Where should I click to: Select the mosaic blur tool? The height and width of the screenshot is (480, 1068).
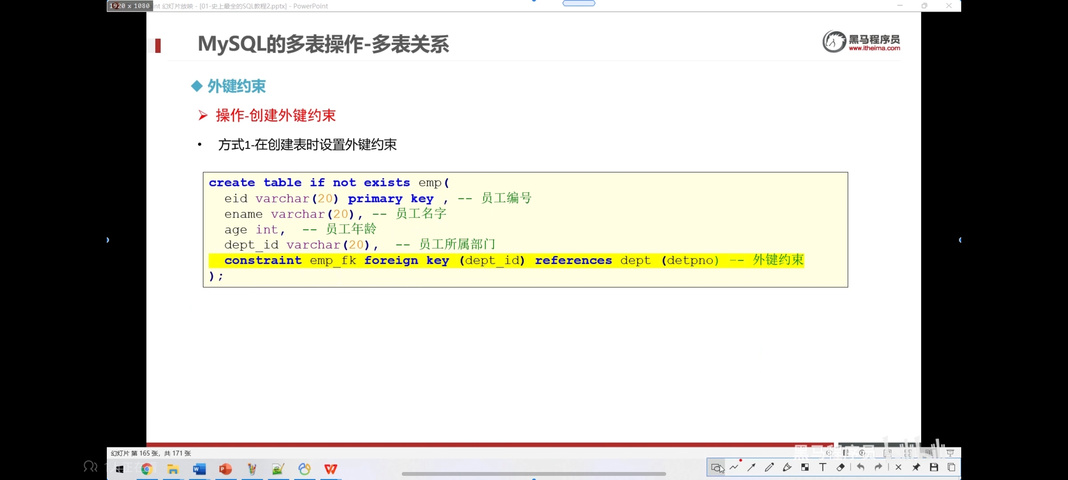(805, 467)
